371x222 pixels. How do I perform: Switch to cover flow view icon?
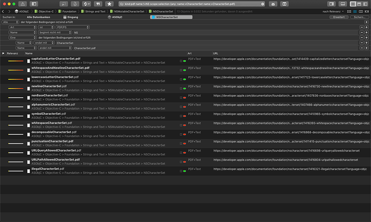(x=367, y=11)
